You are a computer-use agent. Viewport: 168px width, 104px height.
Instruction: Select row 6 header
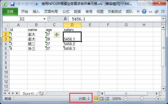click(x=6, y=53)
